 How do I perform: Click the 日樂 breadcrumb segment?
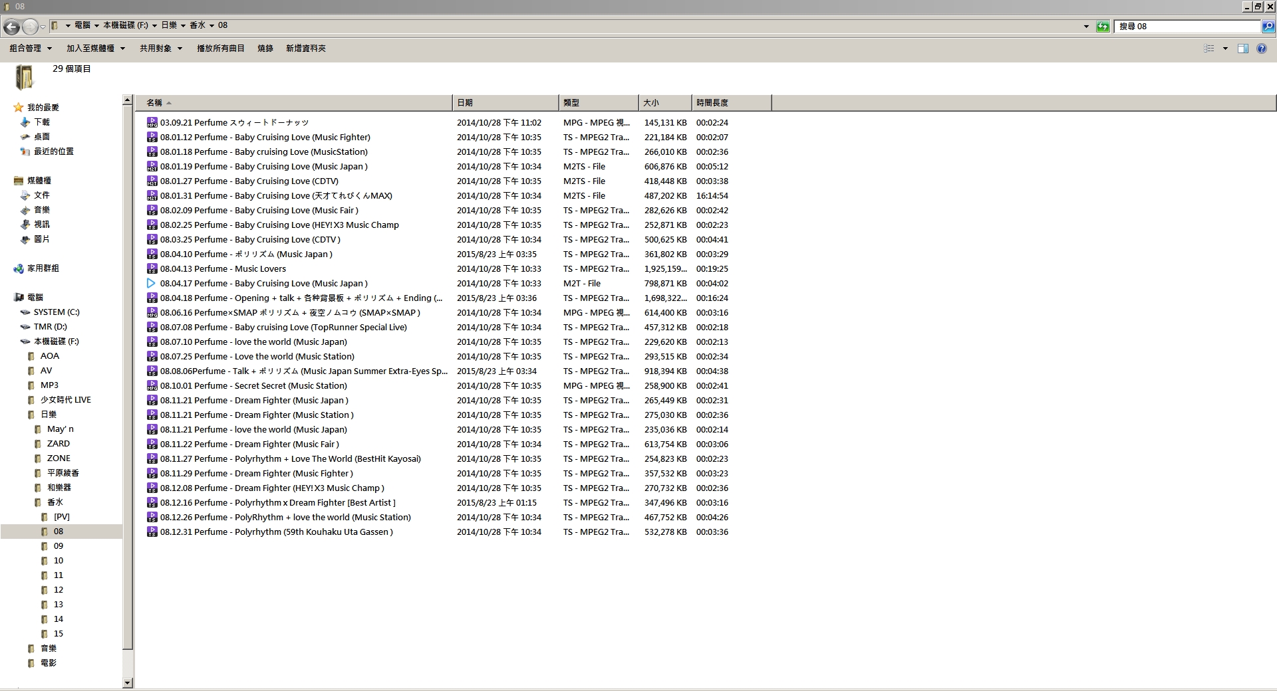169,25
